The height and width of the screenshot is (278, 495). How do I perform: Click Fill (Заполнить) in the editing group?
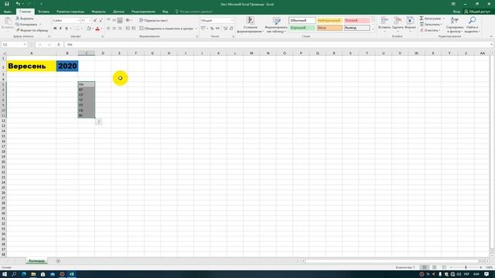pyautogui.click(x=430, y=24)
